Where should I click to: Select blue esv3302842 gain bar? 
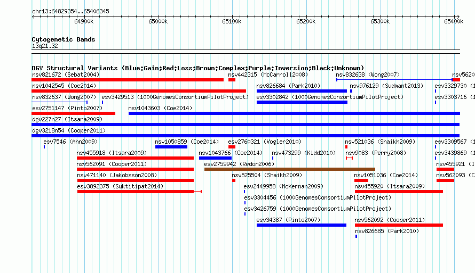pos(302,102)
